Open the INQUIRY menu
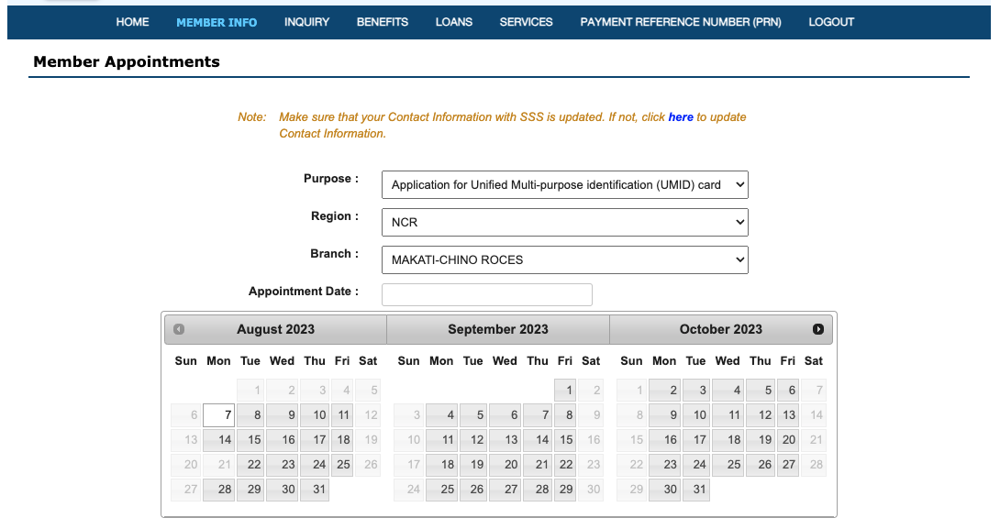The image size is (1000, 529). 306,22
